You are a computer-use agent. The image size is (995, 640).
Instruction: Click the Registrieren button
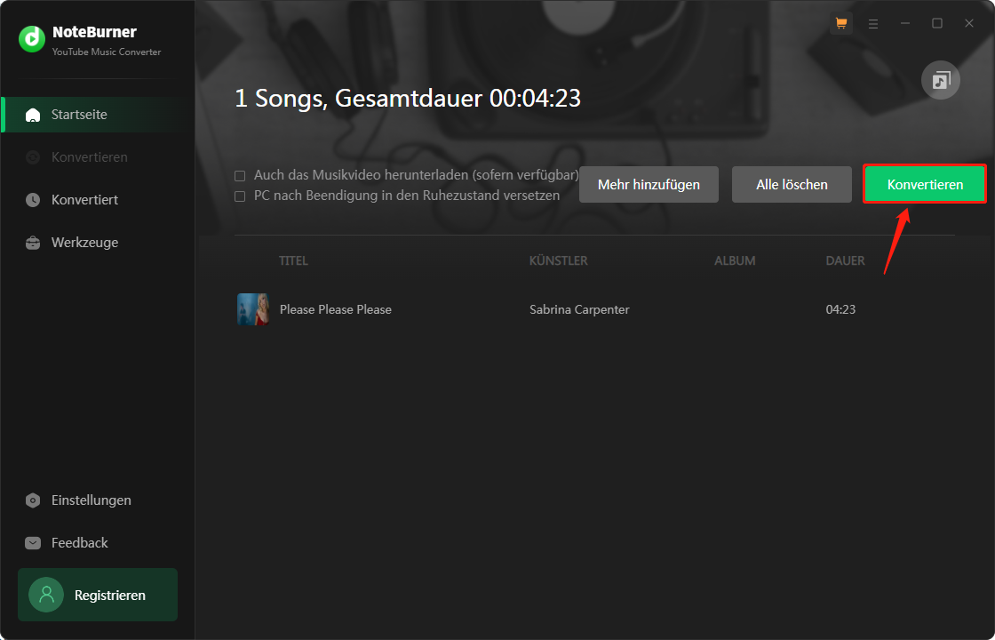click(x=98, y=595)
